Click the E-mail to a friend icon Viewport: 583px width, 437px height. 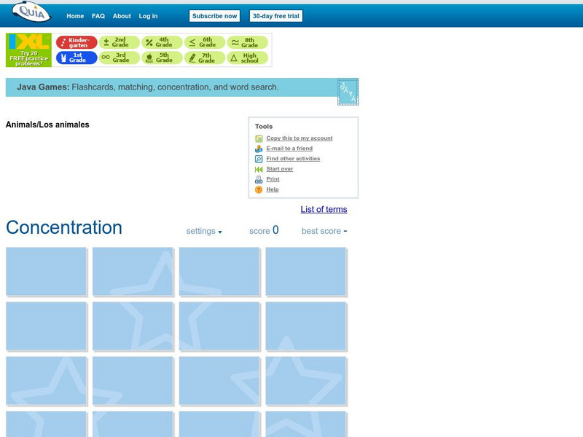point(259,148)
